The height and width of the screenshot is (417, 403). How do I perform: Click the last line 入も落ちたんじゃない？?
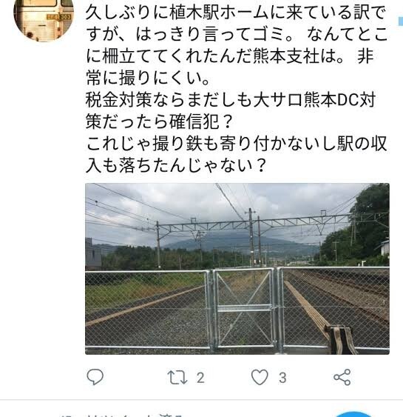(x=176, y=166)
